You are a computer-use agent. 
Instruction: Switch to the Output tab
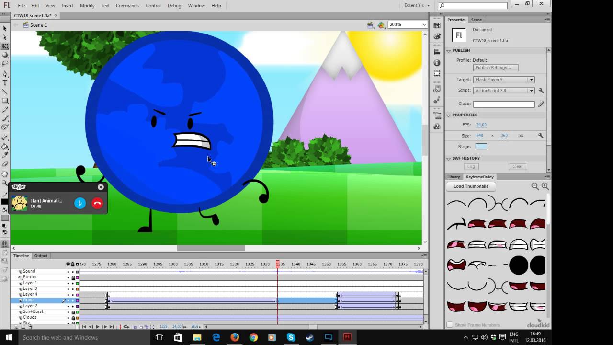41,256
